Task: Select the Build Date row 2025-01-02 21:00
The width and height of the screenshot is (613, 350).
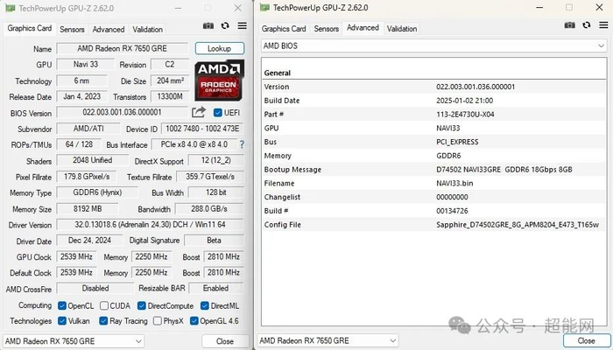Action: click(x=434, y=101)
